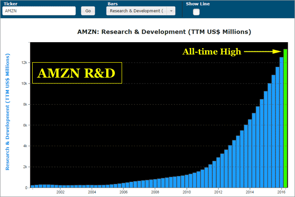Click the Go button
Image resolution: width=295 pixels, height=197 pixels.
point(88,11)
